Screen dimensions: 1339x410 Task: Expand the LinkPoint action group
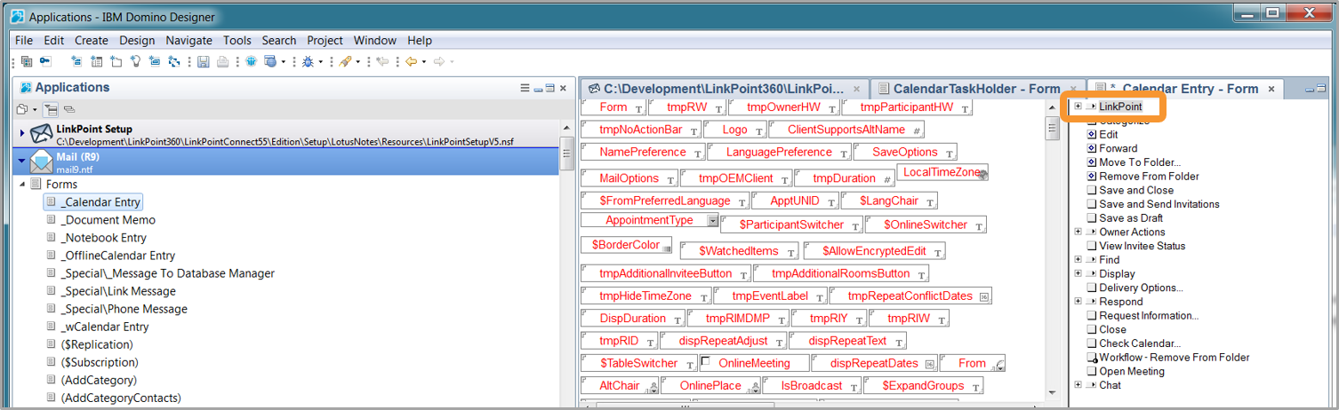(1078, 106)
